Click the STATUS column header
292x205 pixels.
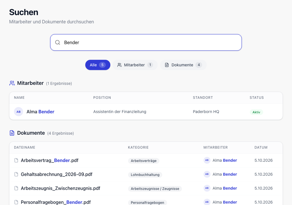[x=257, y=98]
